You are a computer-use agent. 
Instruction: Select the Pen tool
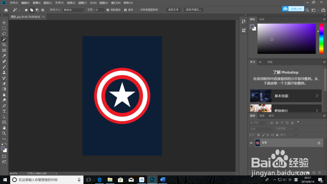(x=4, y=106)
